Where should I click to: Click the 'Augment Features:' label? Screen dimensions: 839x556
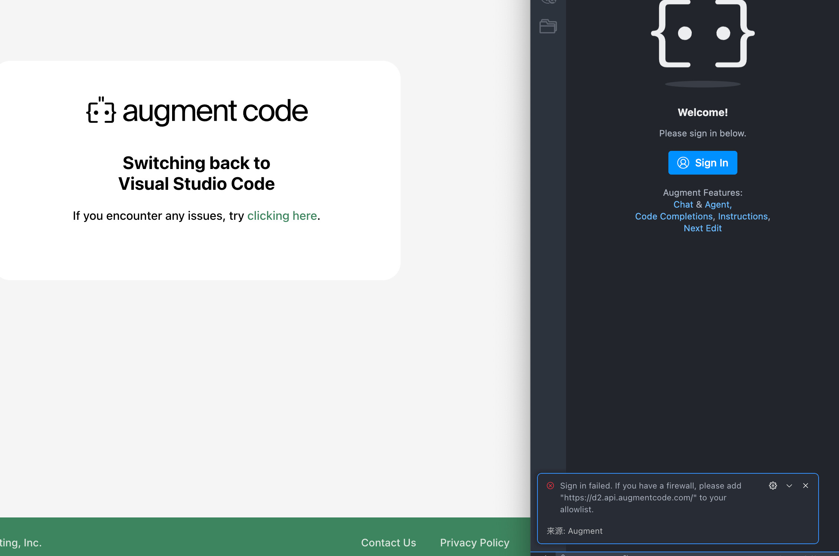point(703,193)
